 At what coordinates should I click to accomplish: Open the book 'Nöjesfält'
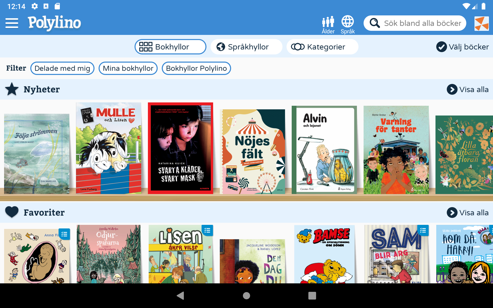click(252, 151)
